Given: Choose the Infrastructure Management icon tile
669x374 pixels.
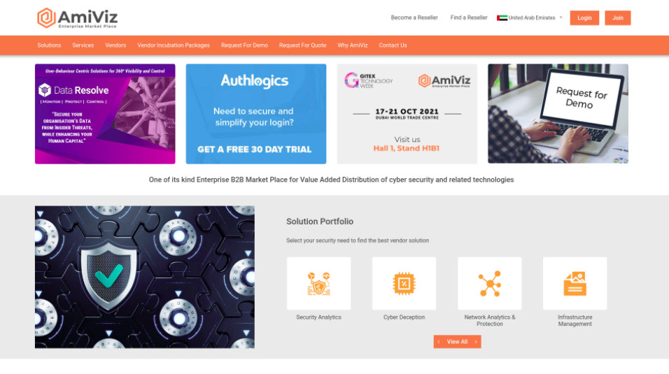Looking at the screenshot, I should pyautogui.click(x=575, y=283).
